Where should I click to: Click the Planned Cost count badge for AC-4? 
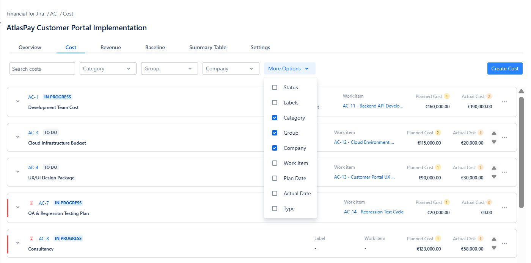[x=438, y=168]
